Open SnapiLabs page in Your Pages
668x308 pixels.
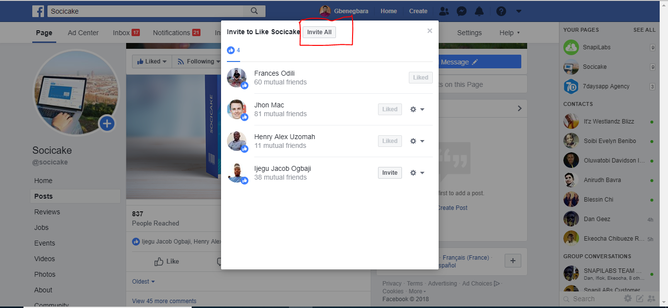pos(609,47)
